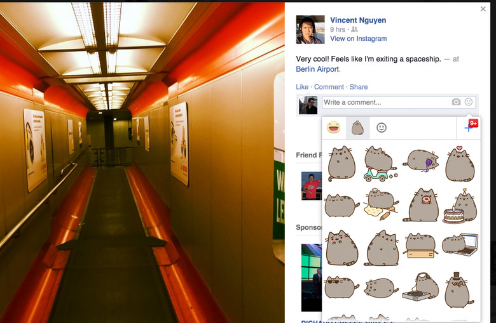Pick the Pusheen in cardboard box sticker
This screenshot has width=496, height=323.
420,246
